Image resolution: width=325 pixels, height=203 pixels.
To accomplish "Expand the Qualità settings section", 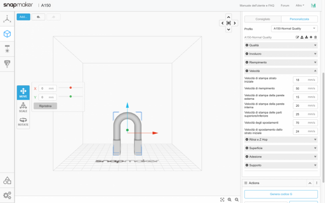I will coord(280,45).
